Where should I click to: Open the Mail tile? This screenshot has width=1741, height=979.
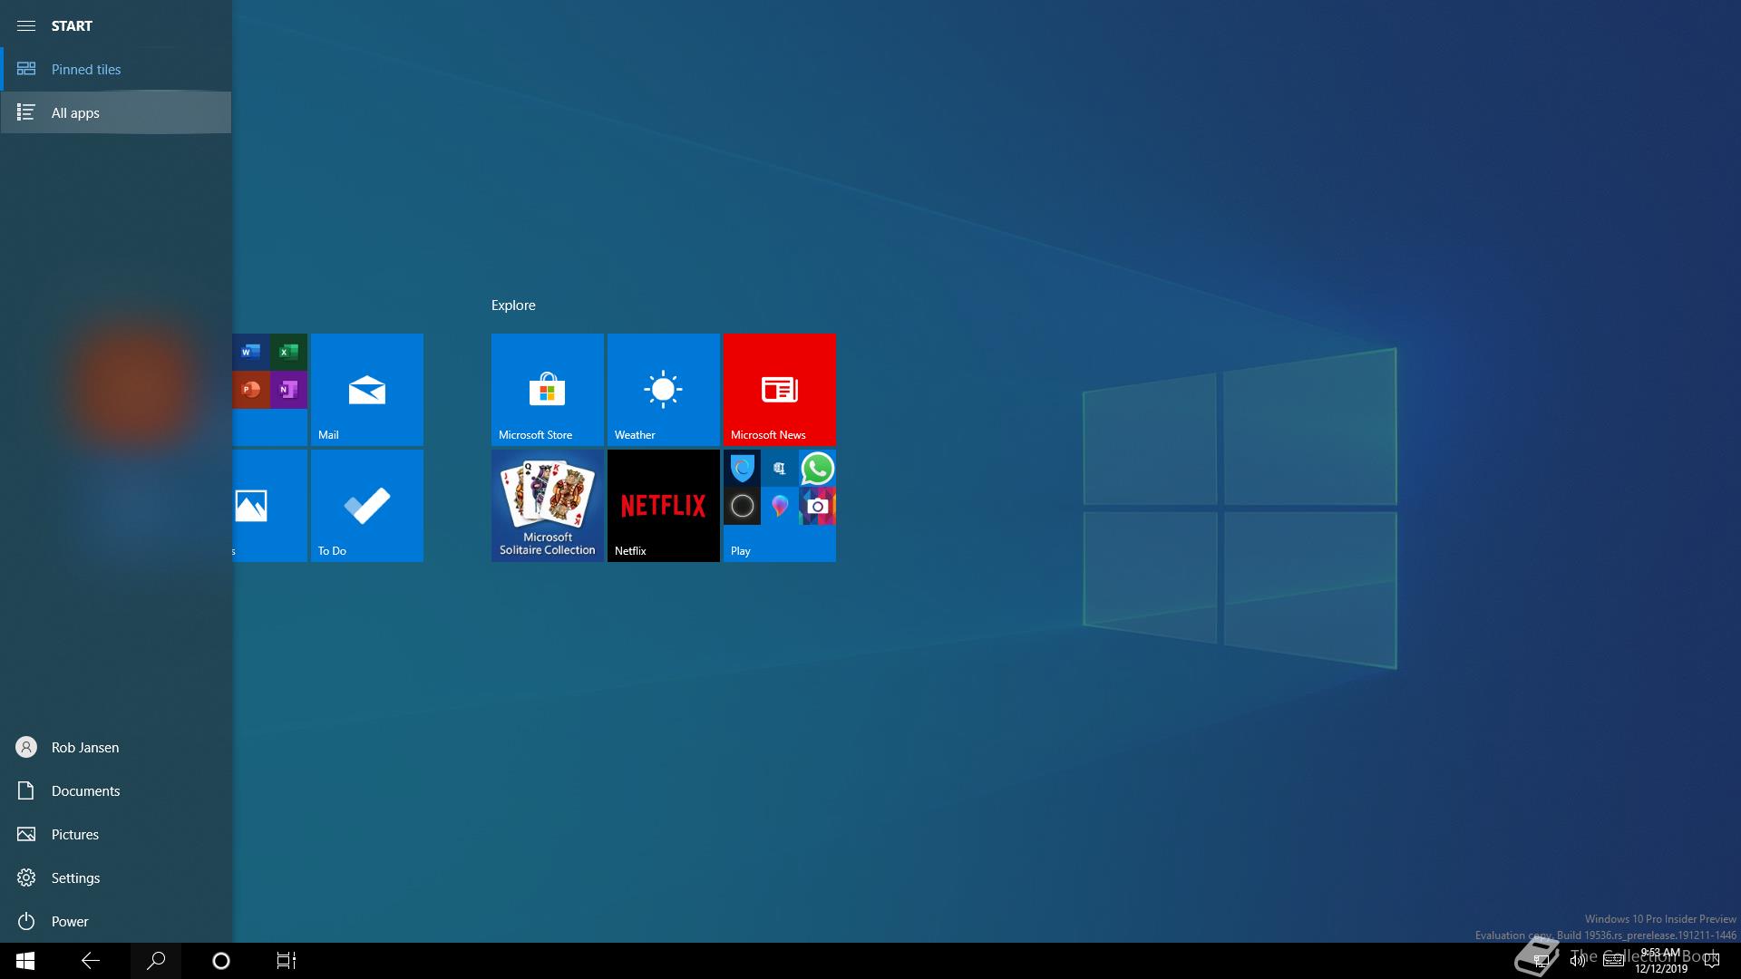pos(366,389)
